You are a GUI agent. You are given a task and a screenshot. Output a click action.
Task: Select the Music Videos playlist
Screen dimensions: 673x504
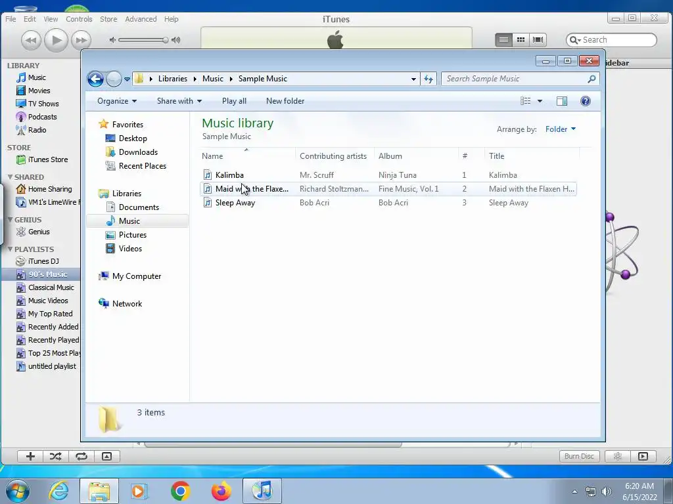point(48,301)
